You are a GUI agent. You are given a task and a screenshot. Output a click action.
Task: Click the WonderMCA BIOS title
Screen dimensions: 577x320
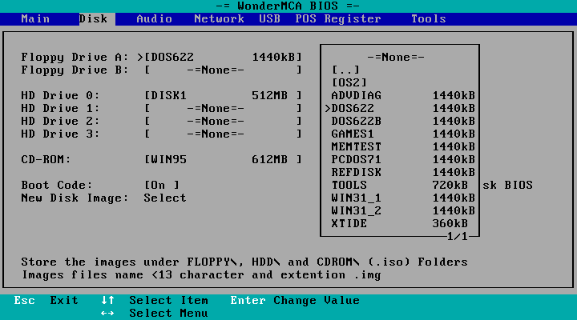point(288,6)
